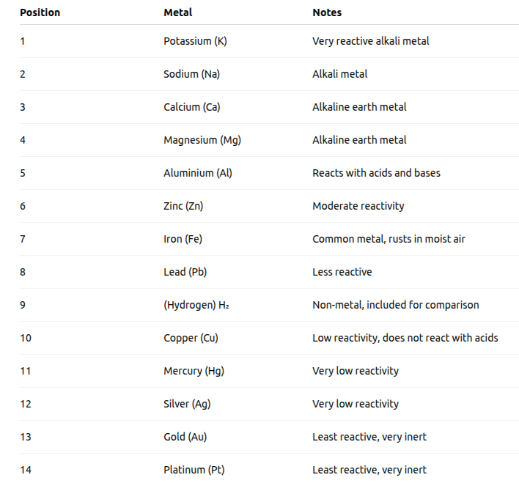The height and width of the screenshot is (483, 519).
Task: Click the 'Common metal, rusts in moist air' note
Action: tap(389, 239)
